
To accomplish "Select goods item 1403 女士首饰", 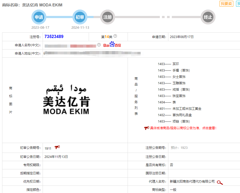I will tap(172, 77).
